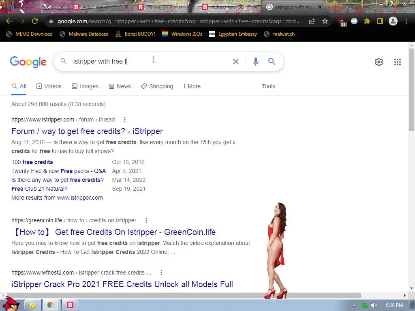The width and height of the screenshot is (415, 311).
Task: Click 'More results from www.istripper.com'
Action: (57, 198)
